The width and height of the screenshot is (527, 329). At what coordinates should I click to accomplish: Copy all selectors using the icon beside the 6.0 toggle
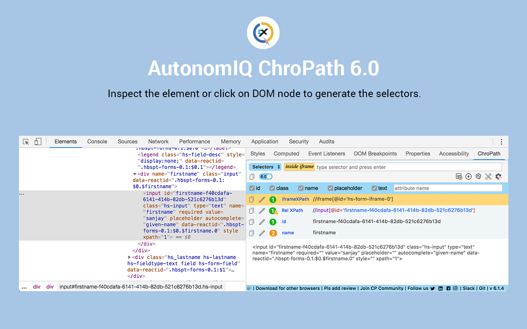coord(252,176)
